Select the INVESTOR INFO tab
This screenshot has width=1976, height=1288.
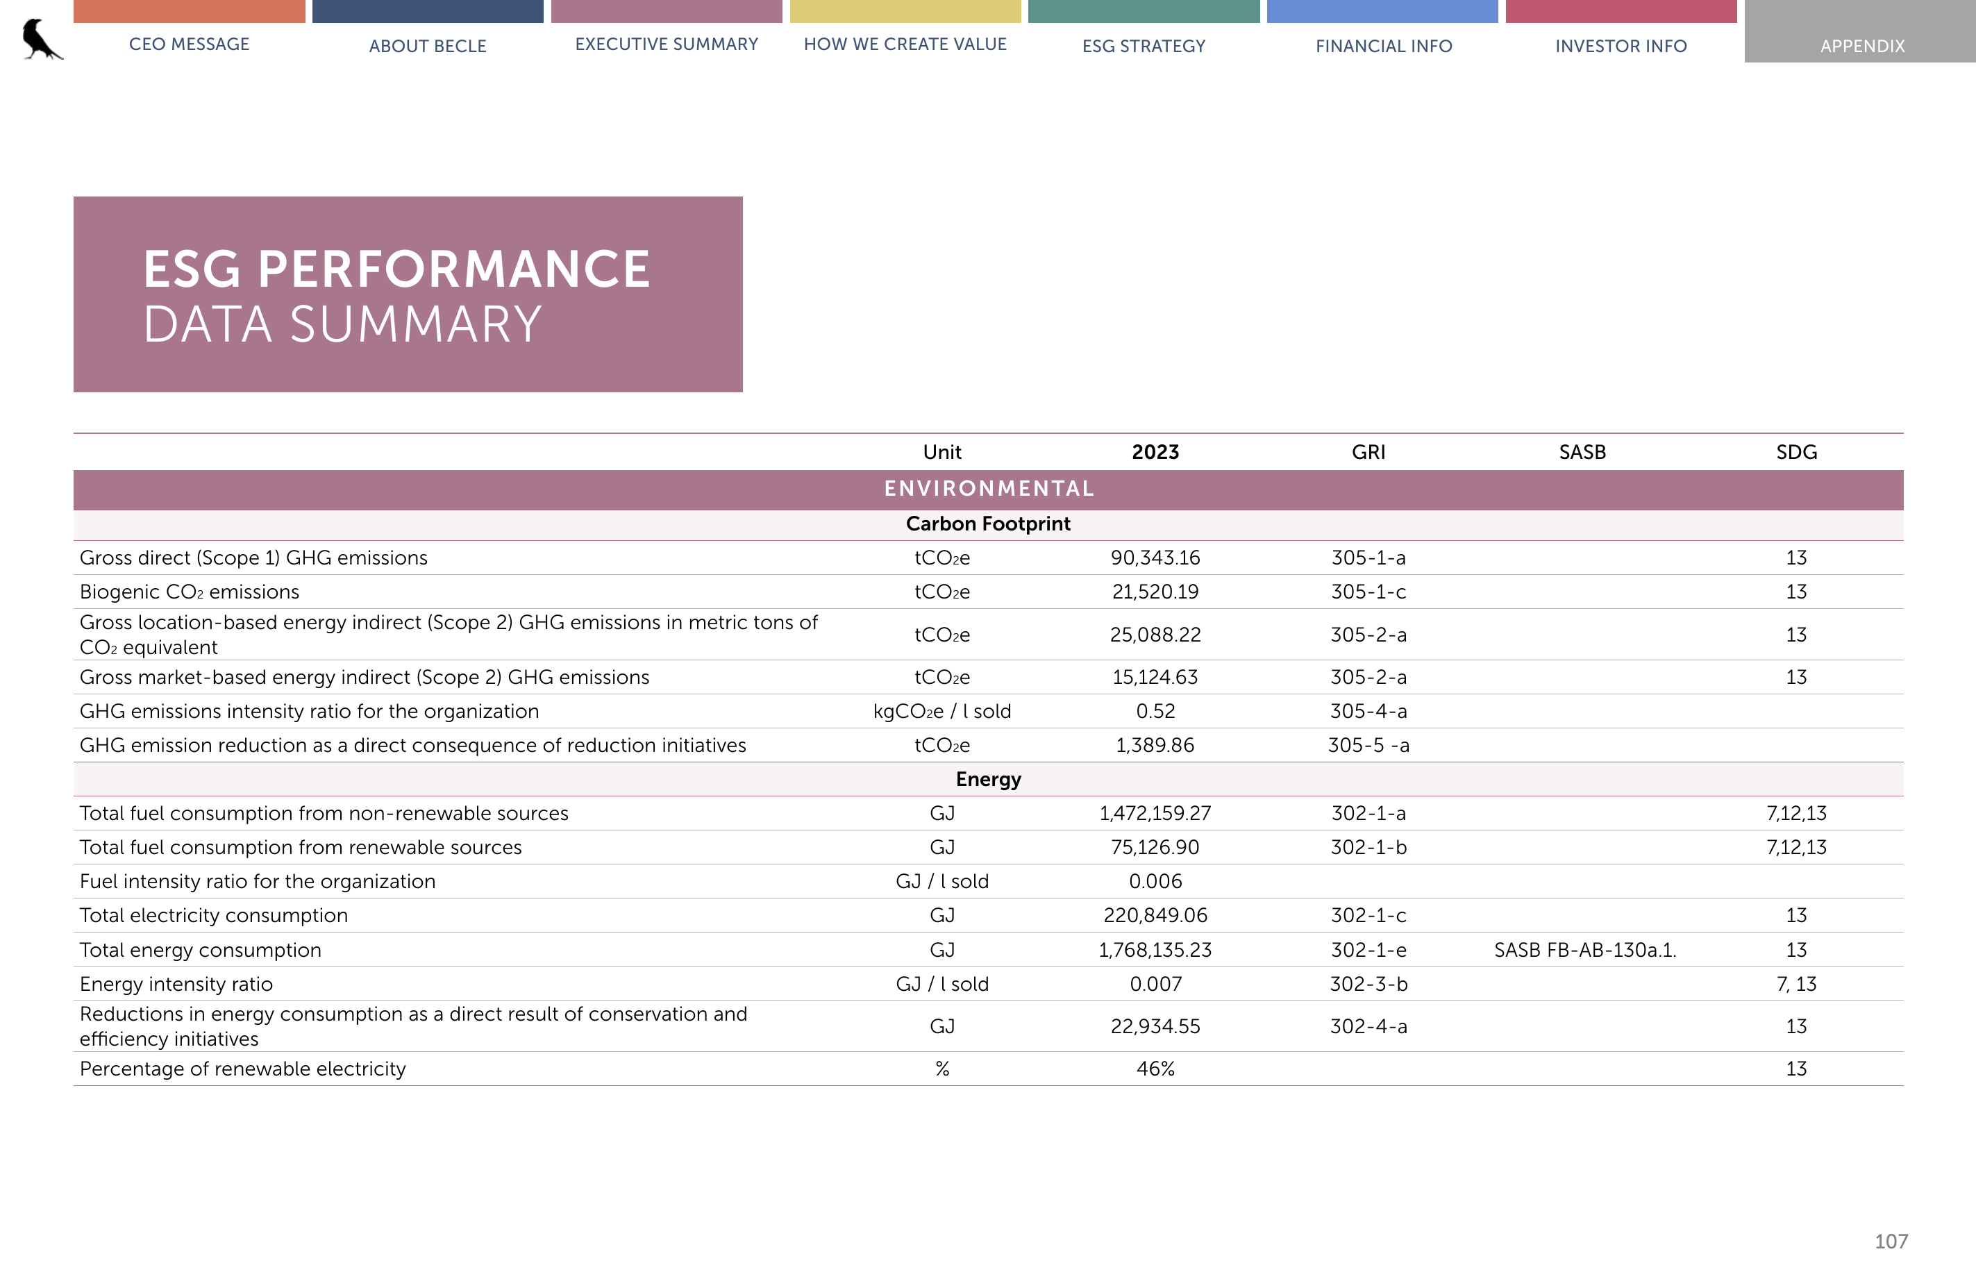pos(1621,46)
